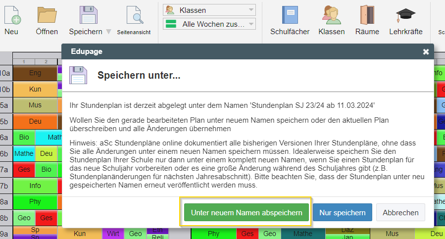Open Lehrkräfte graduation cap icon

[405, 16]
